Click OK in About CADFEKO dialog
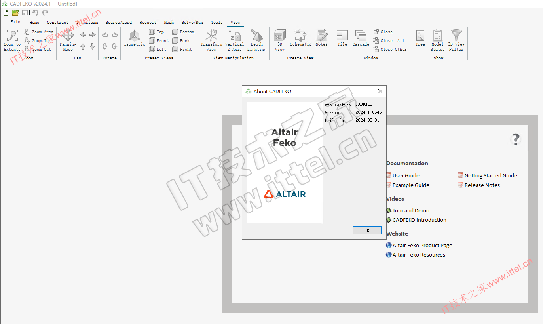543x324 pixels. click(367, 231)
